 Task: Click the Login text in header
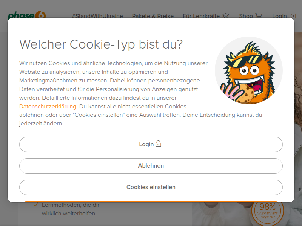point(279,16)
